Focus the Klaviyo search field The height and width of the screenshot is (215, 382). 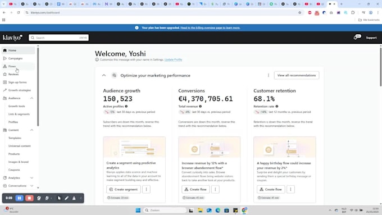tap(59, 38)
